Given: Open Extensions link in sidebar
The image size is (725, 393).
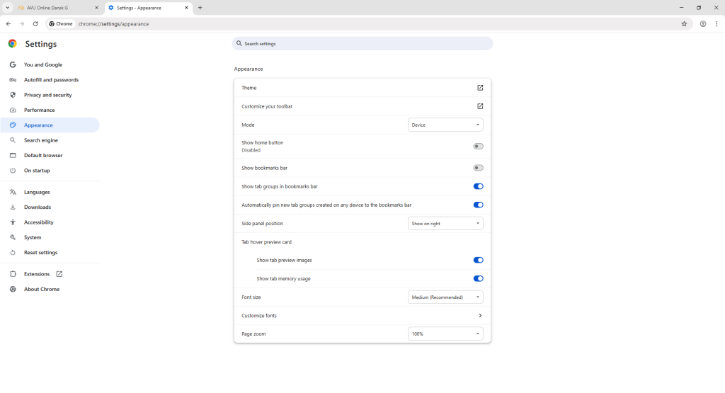Looking at the screenshot, I should tap(37, 274).
